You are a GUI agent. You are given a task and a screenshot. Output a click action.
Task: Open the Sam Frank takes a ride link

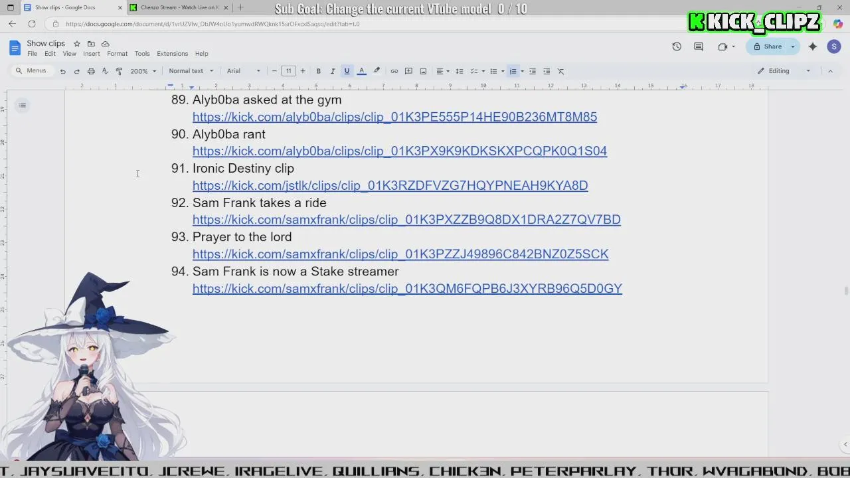[406, 220]
